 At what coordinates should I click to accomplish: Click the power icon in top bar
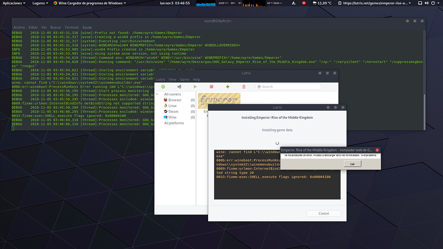(433, 3)
